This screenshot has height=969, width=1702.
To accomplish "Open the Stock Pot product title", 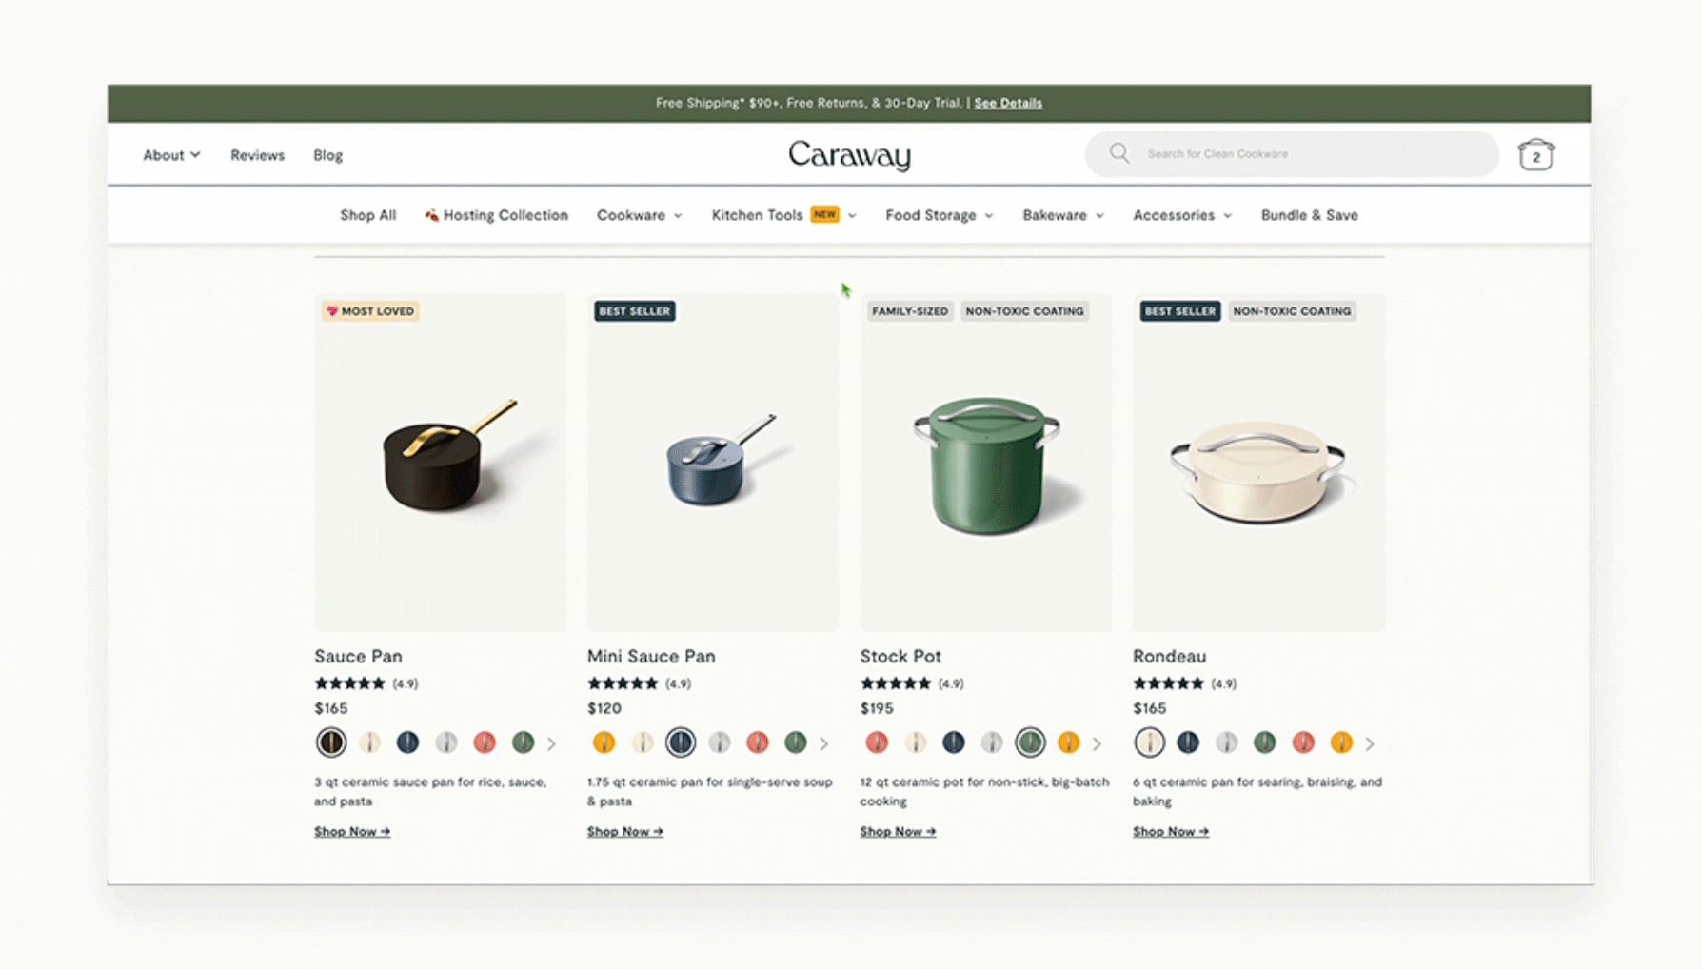I will click(900, 656).
